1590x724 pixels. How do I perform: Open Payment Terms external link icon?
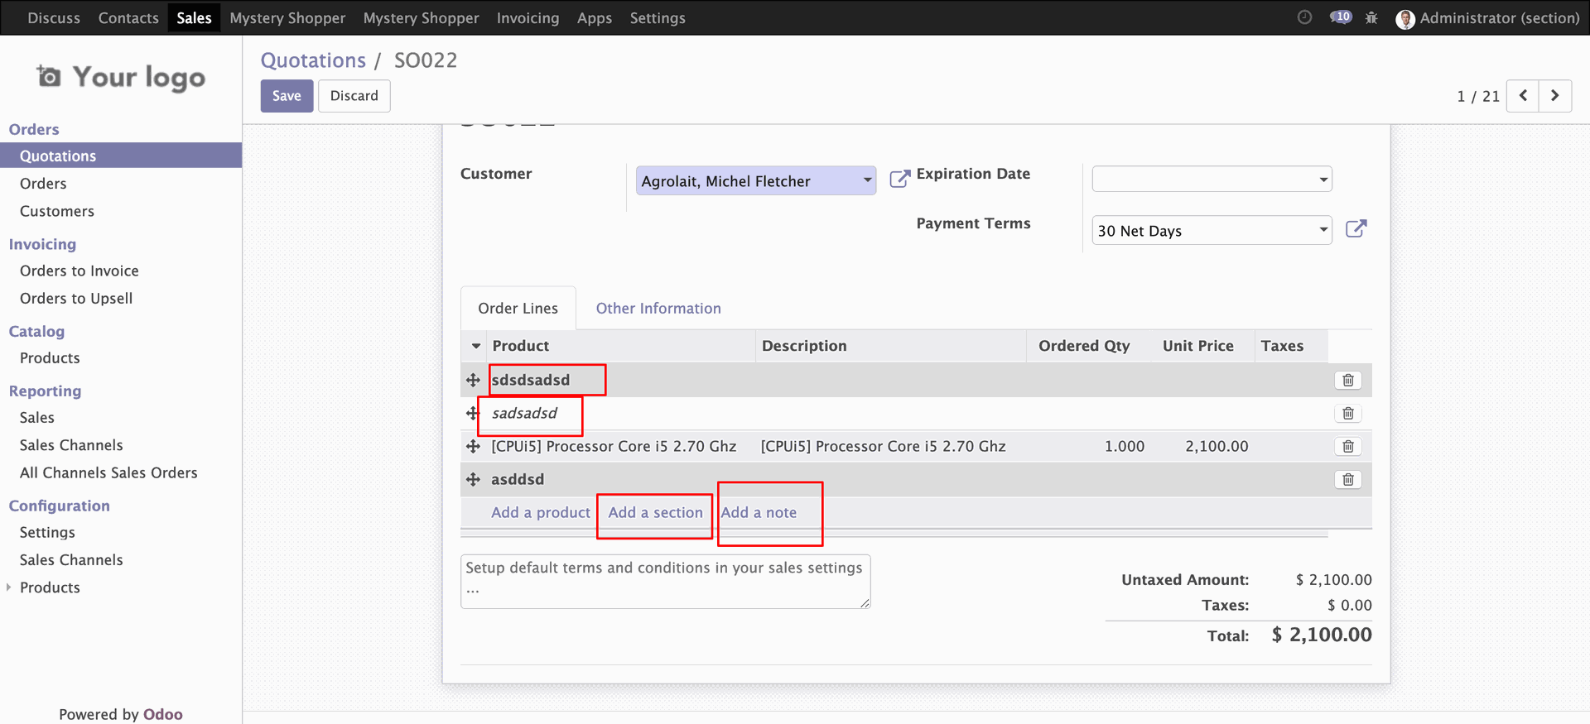pos(1356,229)
